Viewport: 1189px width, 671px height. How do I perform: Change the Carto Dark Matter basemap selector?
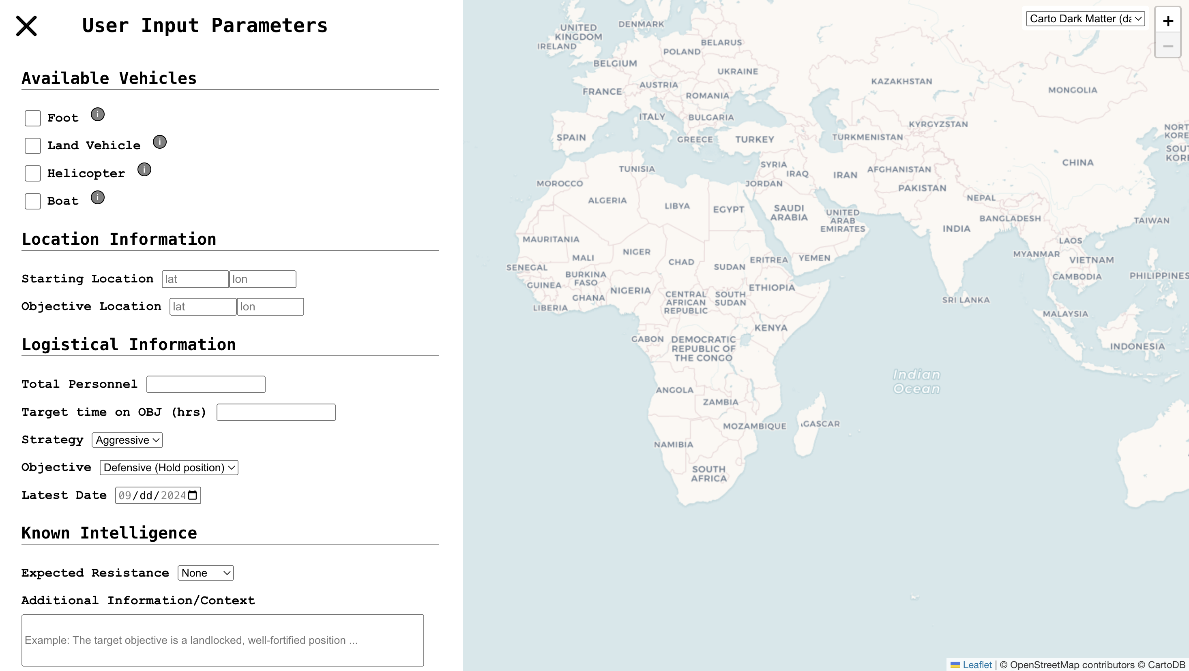[x=1085, y=19]
